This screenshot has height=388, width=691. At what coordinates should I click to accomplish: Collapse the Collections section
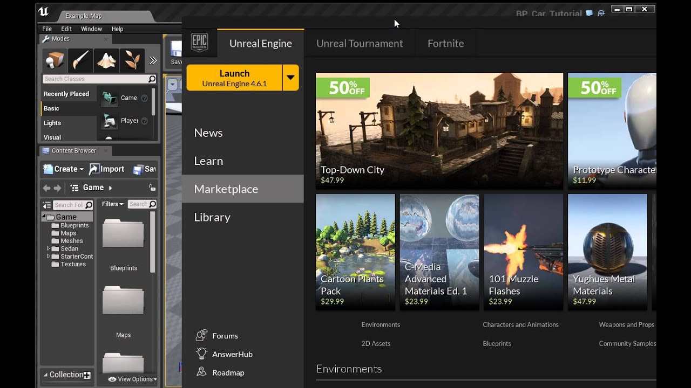[46, 375]
